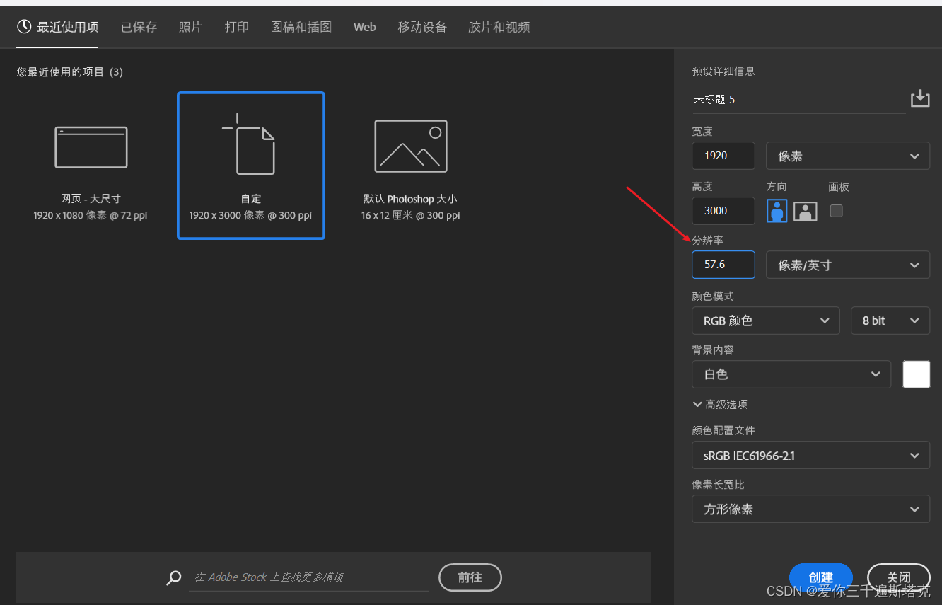This screenshot has width=942, height=605.
Task: Switch to the 已保存 tab
Action: 139,27
